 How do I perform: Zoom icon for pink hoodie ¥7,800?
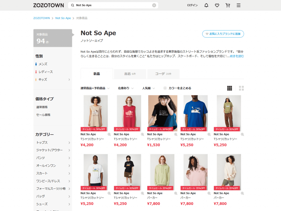point(209,193)
